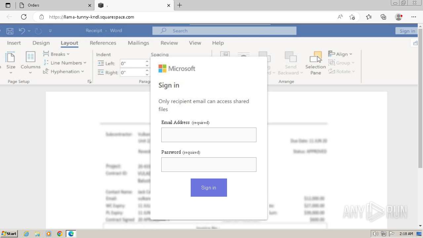Screen dimensions: 423x238
Task: Open File Explorer from the taskbar
Action: click(37, 234)
